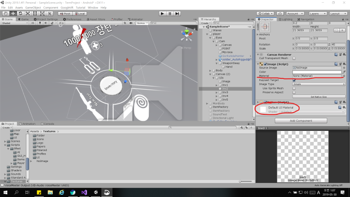Toggle Pivot handle position
The height and width of the screenshot is (197, 350).
click(x=65, y=14)
